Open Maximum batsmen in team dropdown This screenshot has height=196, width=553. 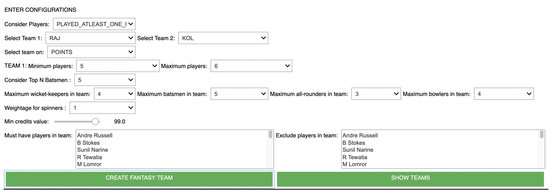[239, 94]
